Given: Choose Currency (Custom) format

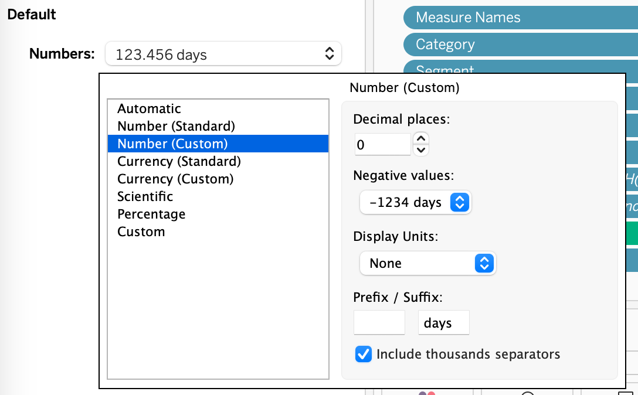Looking at the screenshot, I should click(176, 179).
